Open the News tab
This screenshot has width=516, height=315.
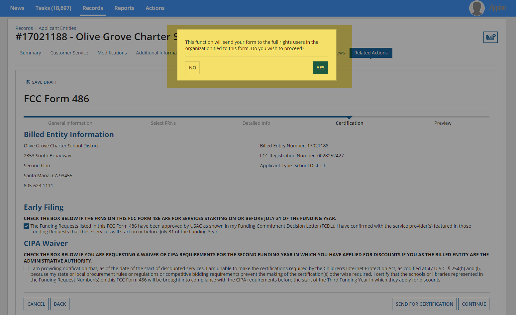coord(17,8)
